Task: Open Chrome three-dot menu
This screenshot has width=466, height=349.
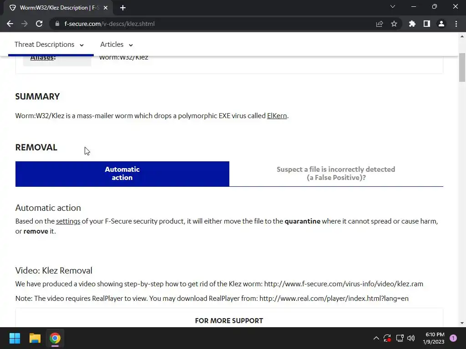Action: tap(456, 24)
